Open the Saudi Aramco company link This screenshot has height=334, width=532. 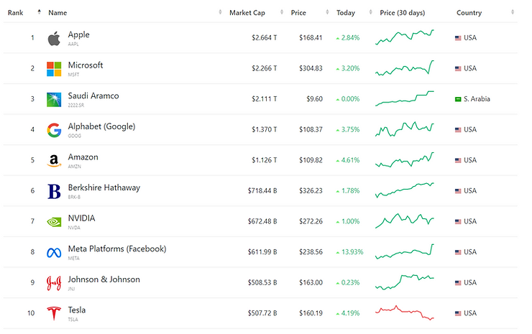tap(93, 96)
